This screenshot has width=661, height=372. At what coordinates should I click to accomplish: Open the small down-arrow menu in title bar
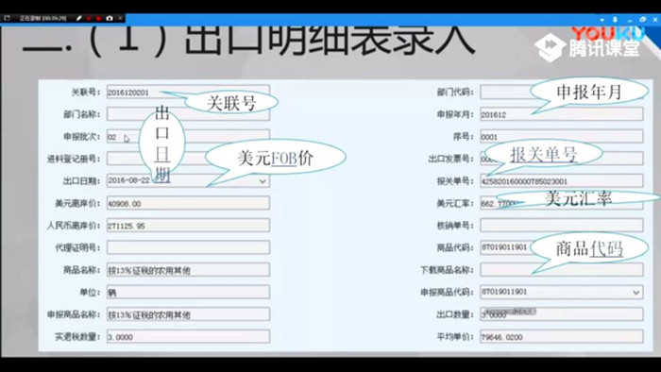pyautogui.click(x=602, y=20)
